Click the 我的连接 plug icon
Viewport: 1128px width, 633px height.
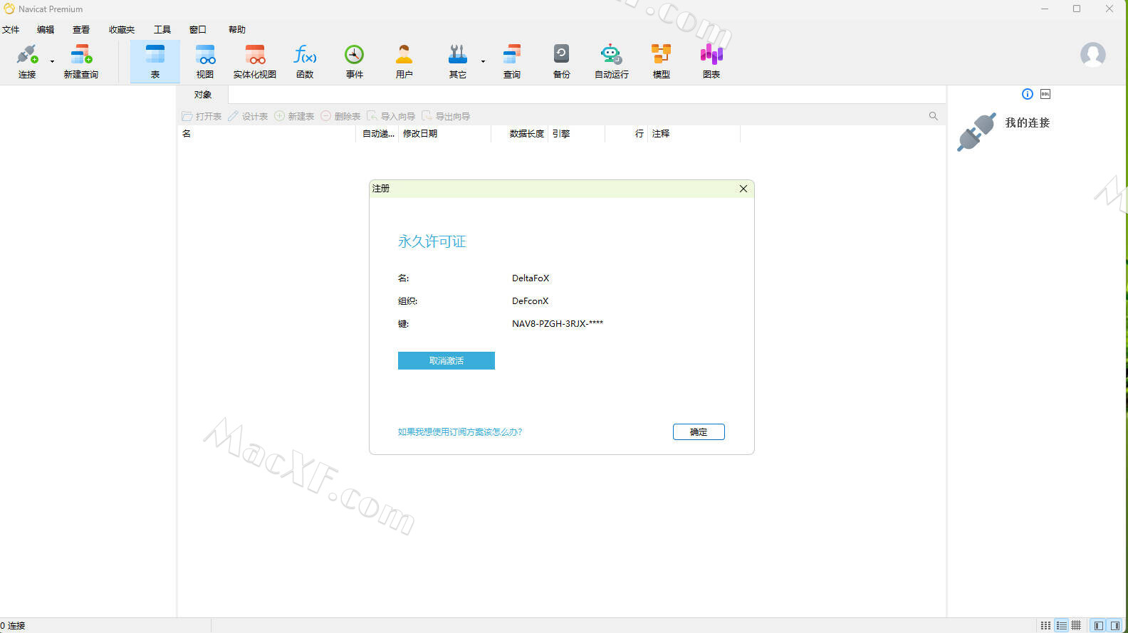[x=976, y=132]
